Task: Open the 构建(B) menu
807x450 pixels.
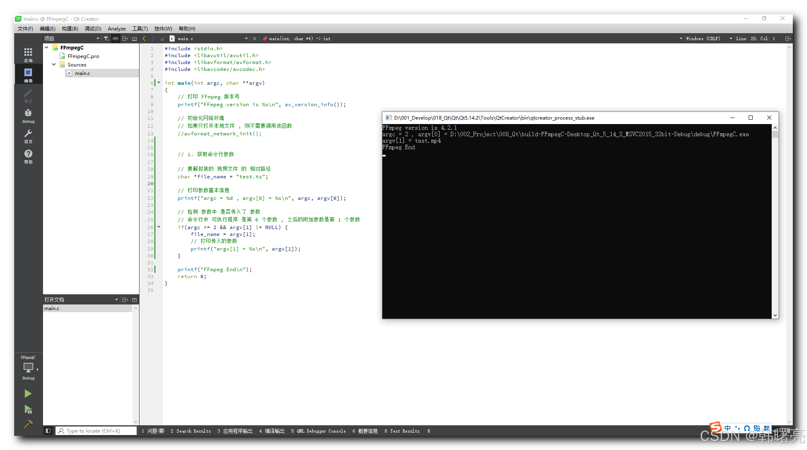Action: tap(70, 29)
